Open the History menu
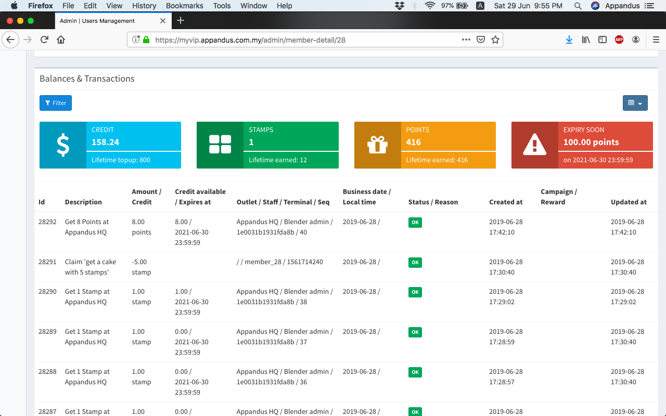Viewport: 666px width, 416px height. click(144, 6)
